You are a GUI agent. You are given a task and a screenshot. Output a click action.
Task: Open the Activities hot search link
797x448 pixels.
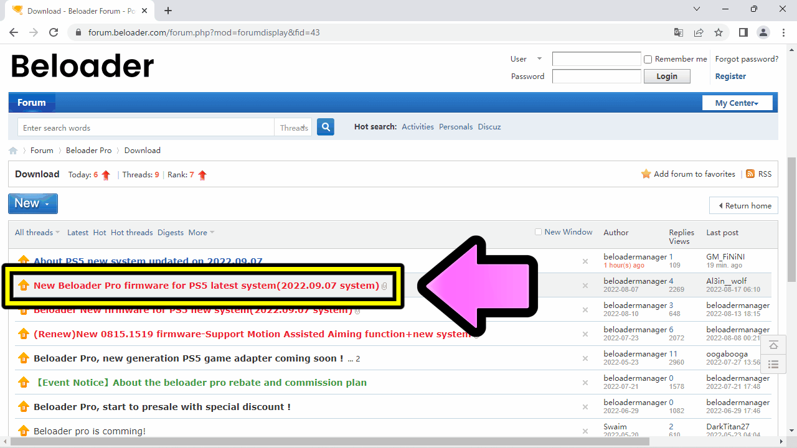point(418,127)
